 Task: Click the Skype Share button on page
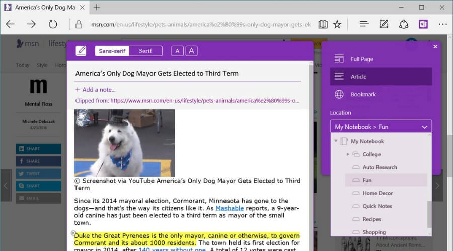[38, 186]
